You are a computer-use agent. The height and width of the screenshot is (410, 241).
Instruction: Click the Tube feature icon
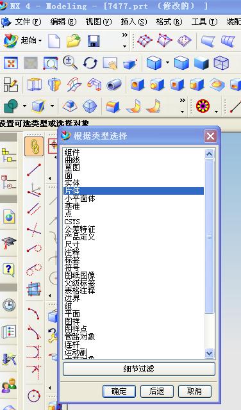(114, 85)
